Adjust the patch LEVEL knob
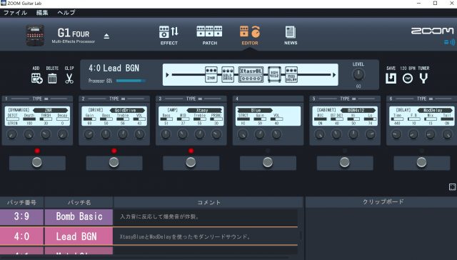 tap(358, 74)
